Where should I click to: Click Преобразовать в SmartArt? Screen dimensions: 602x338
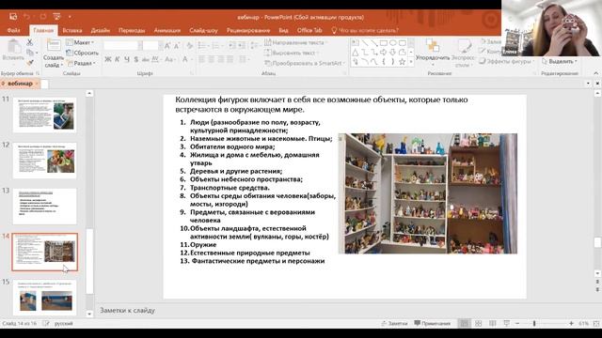coord(305,63)
